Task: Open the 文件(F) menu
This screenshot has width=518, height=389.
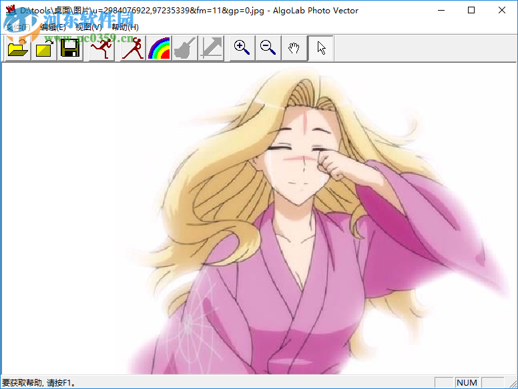Action: click(x=18, y=27)
